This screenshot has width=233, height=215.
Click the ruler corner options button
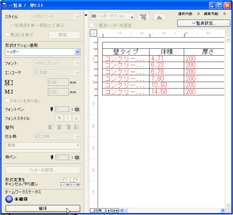[x=94, y=33]
